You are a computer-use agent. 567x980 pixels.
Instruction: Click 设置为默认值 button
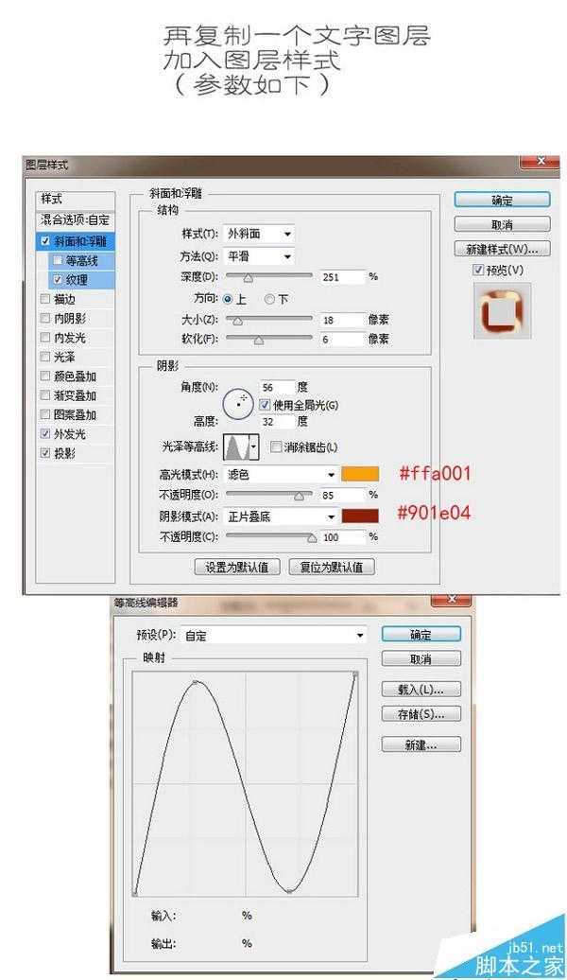coord(236,568)
